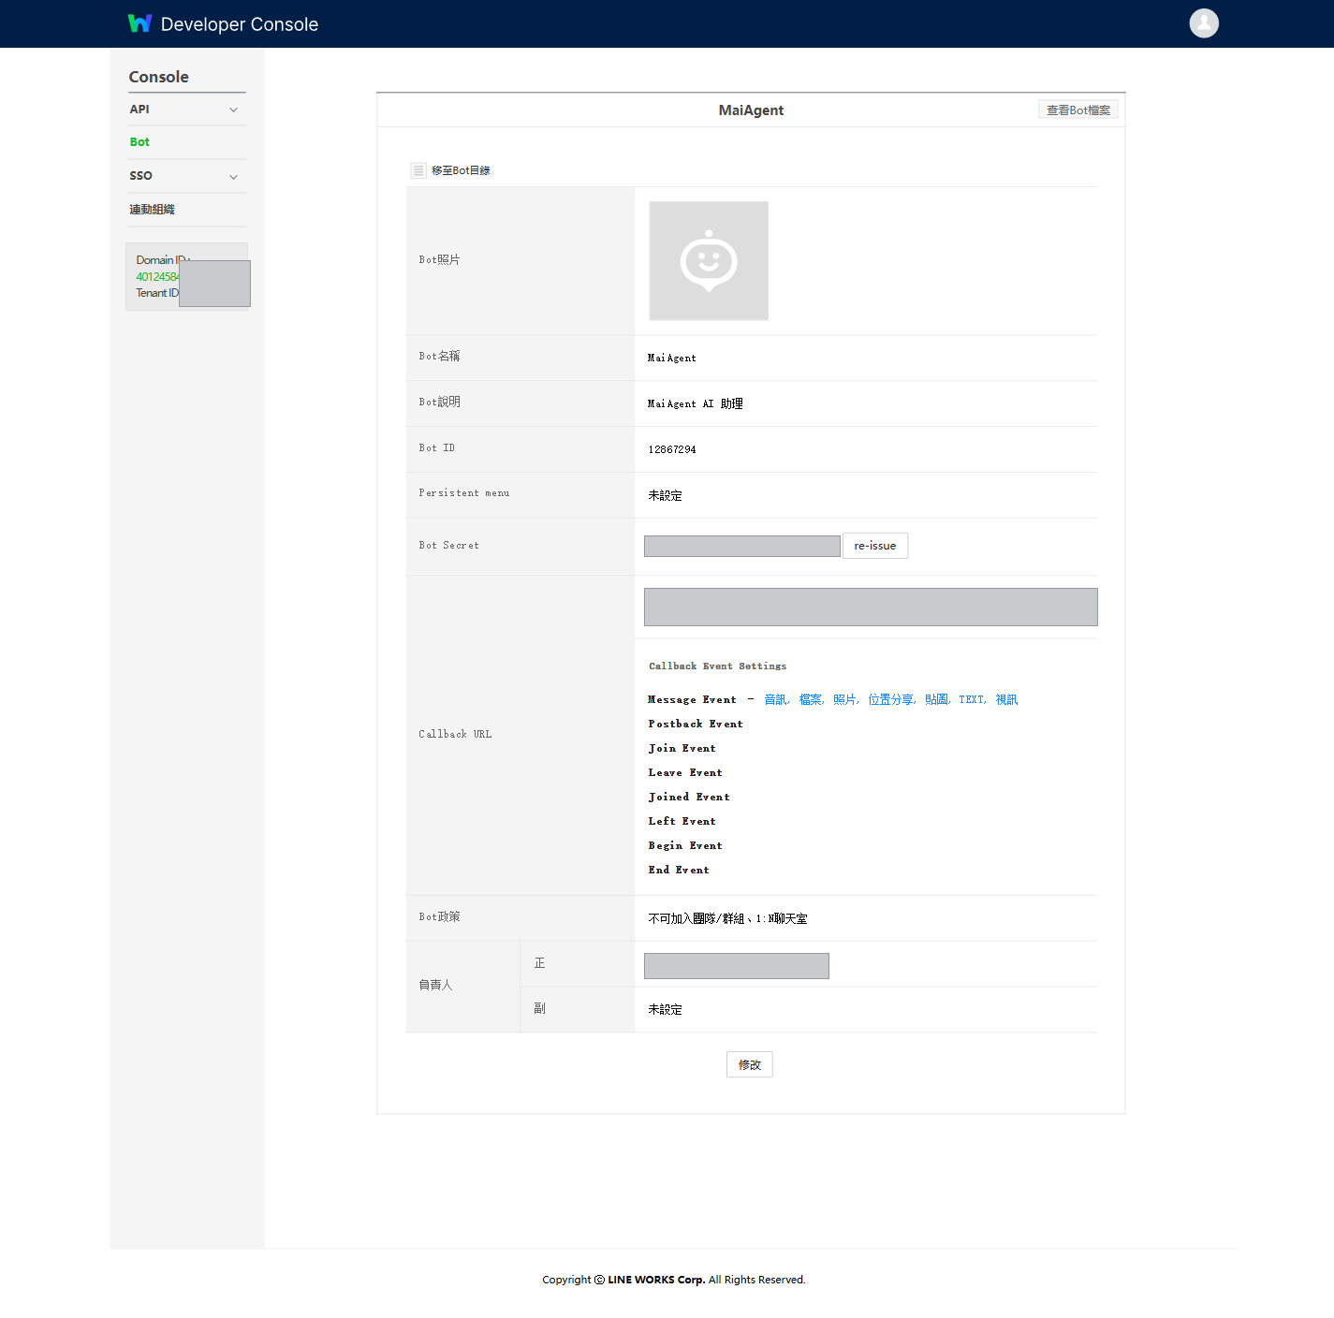Click the MaiAgent AI 助理 description text
The image size is (1334, 1318).
point(696,403)
